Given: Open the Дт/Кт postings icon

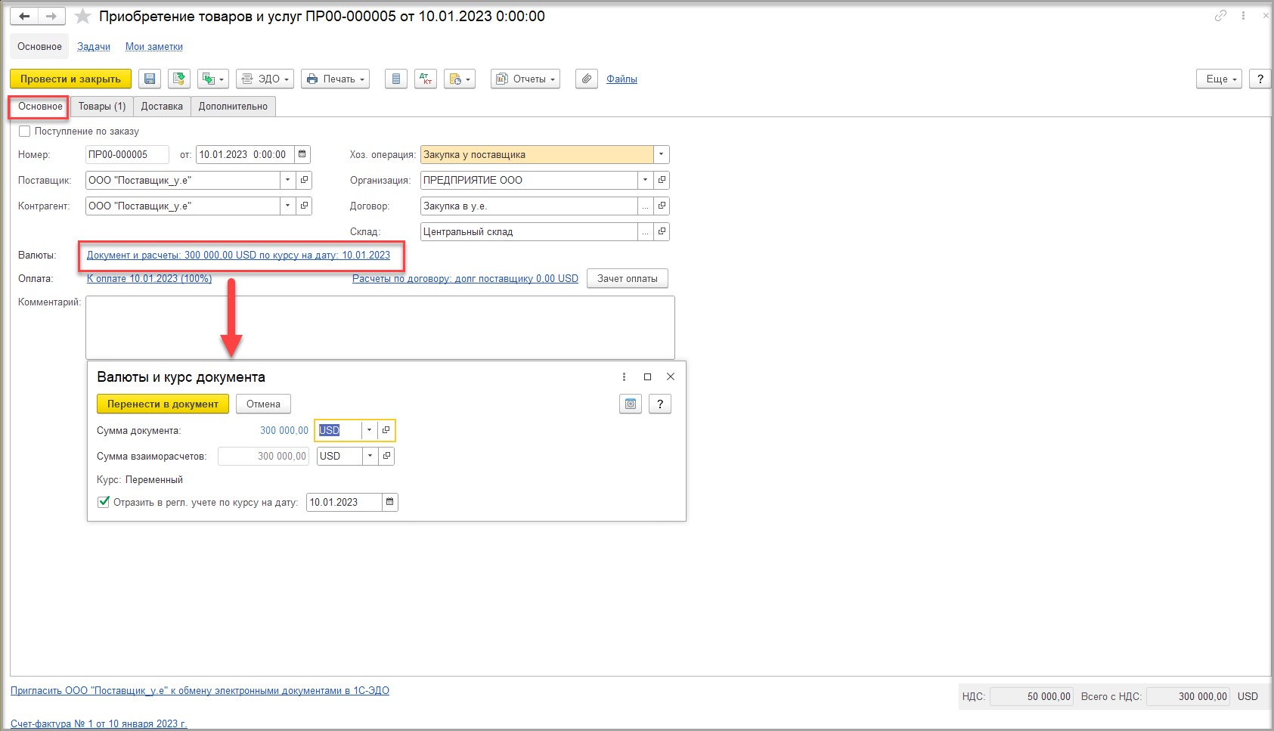Looking at the screenshot, I should pyautogui.click(x=426, y=79).
